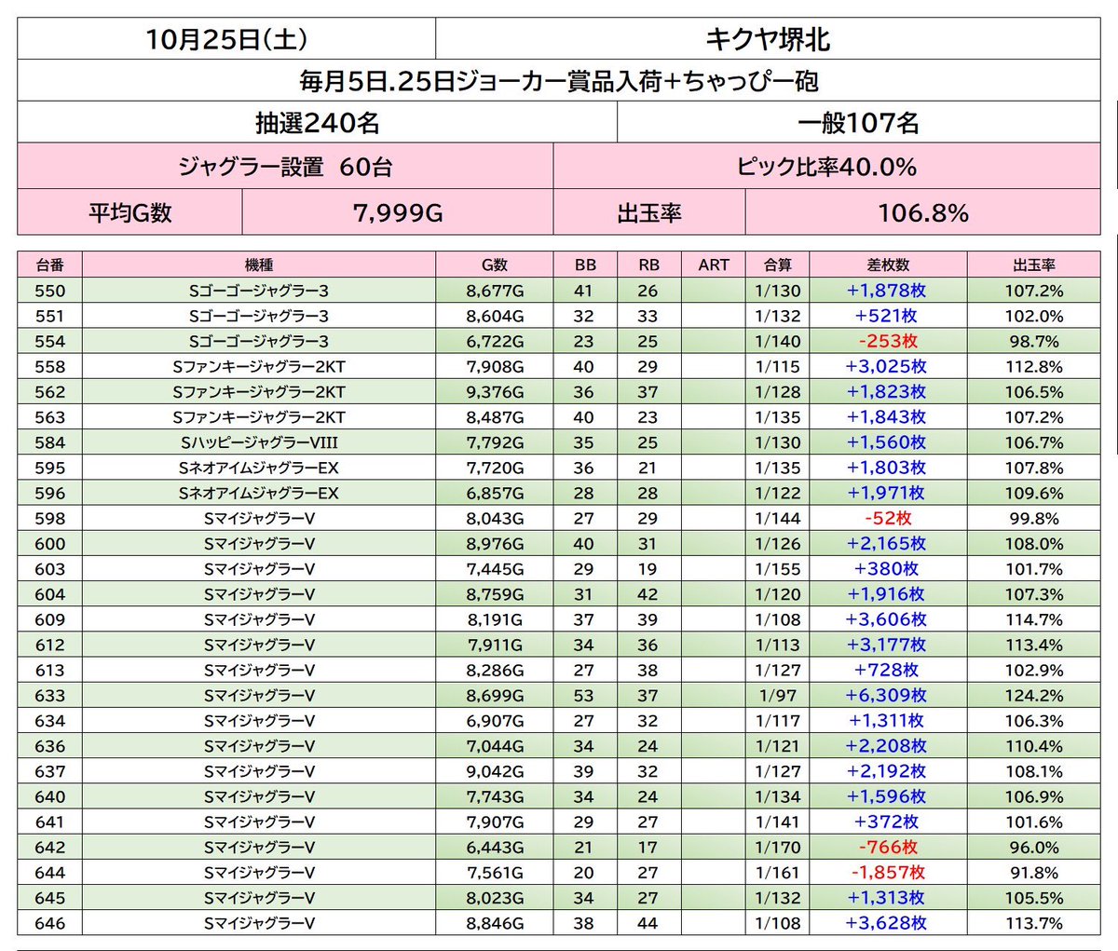Click +372枚 in row 641

(x=886, y=822)
